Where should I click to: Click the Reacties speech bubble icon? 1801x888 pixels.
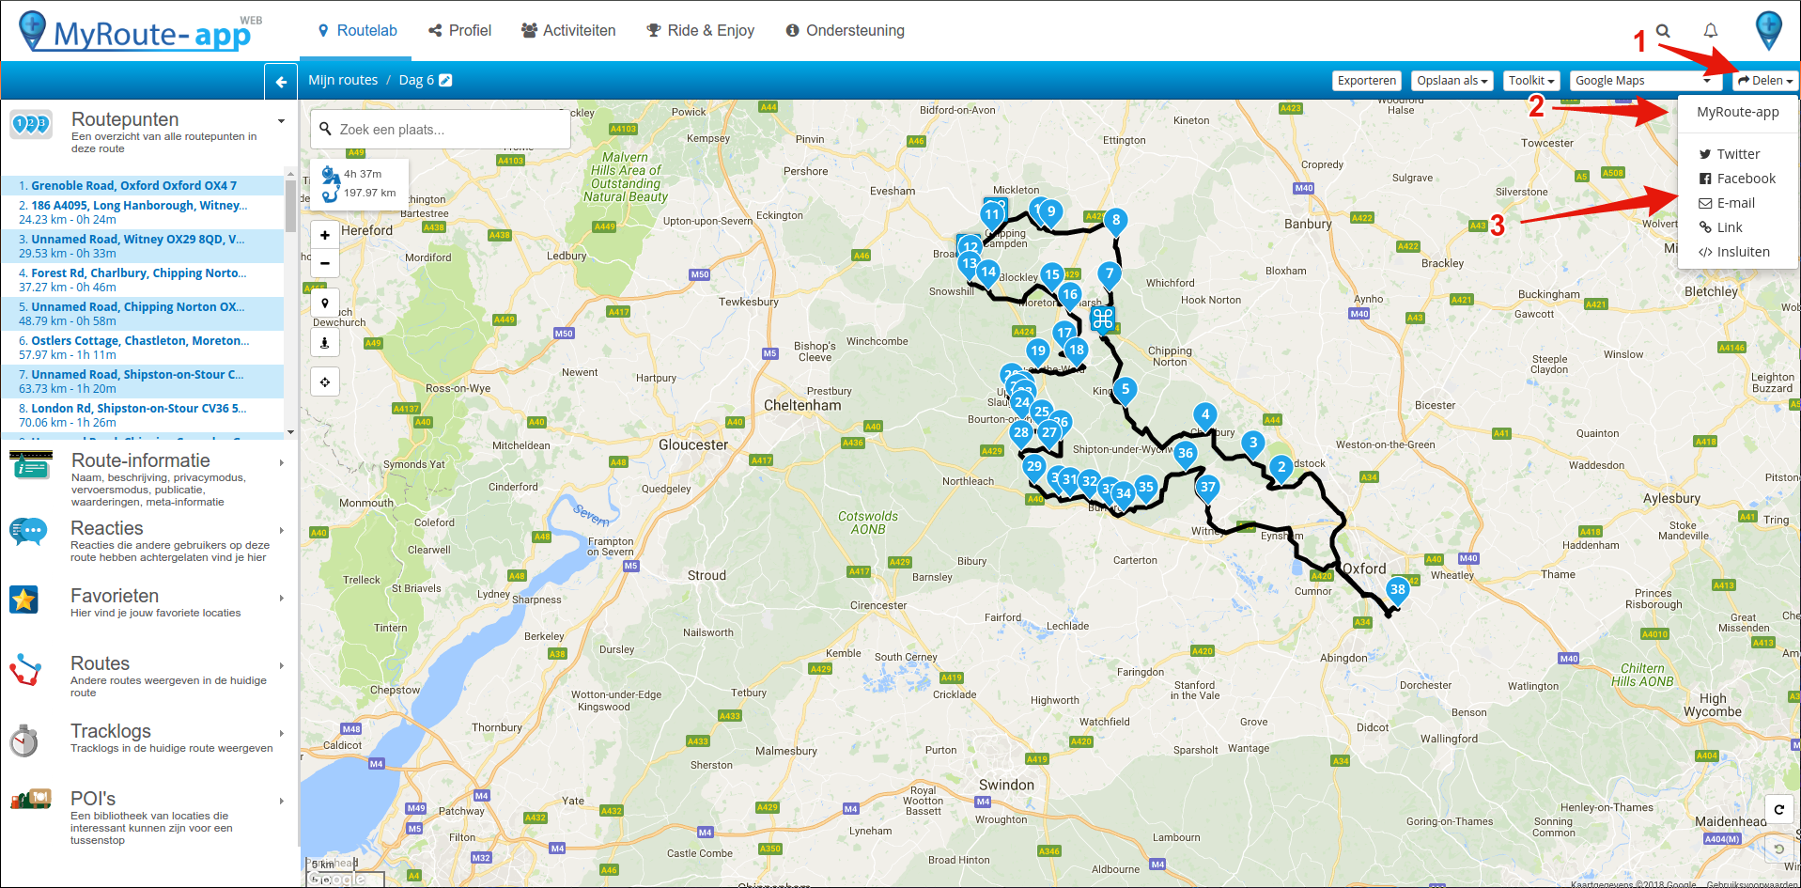coord(28,532)
